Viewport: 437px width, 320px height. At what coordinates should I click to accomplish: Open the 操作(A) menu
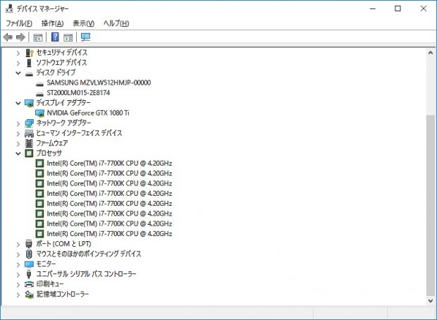pos(52,23)
